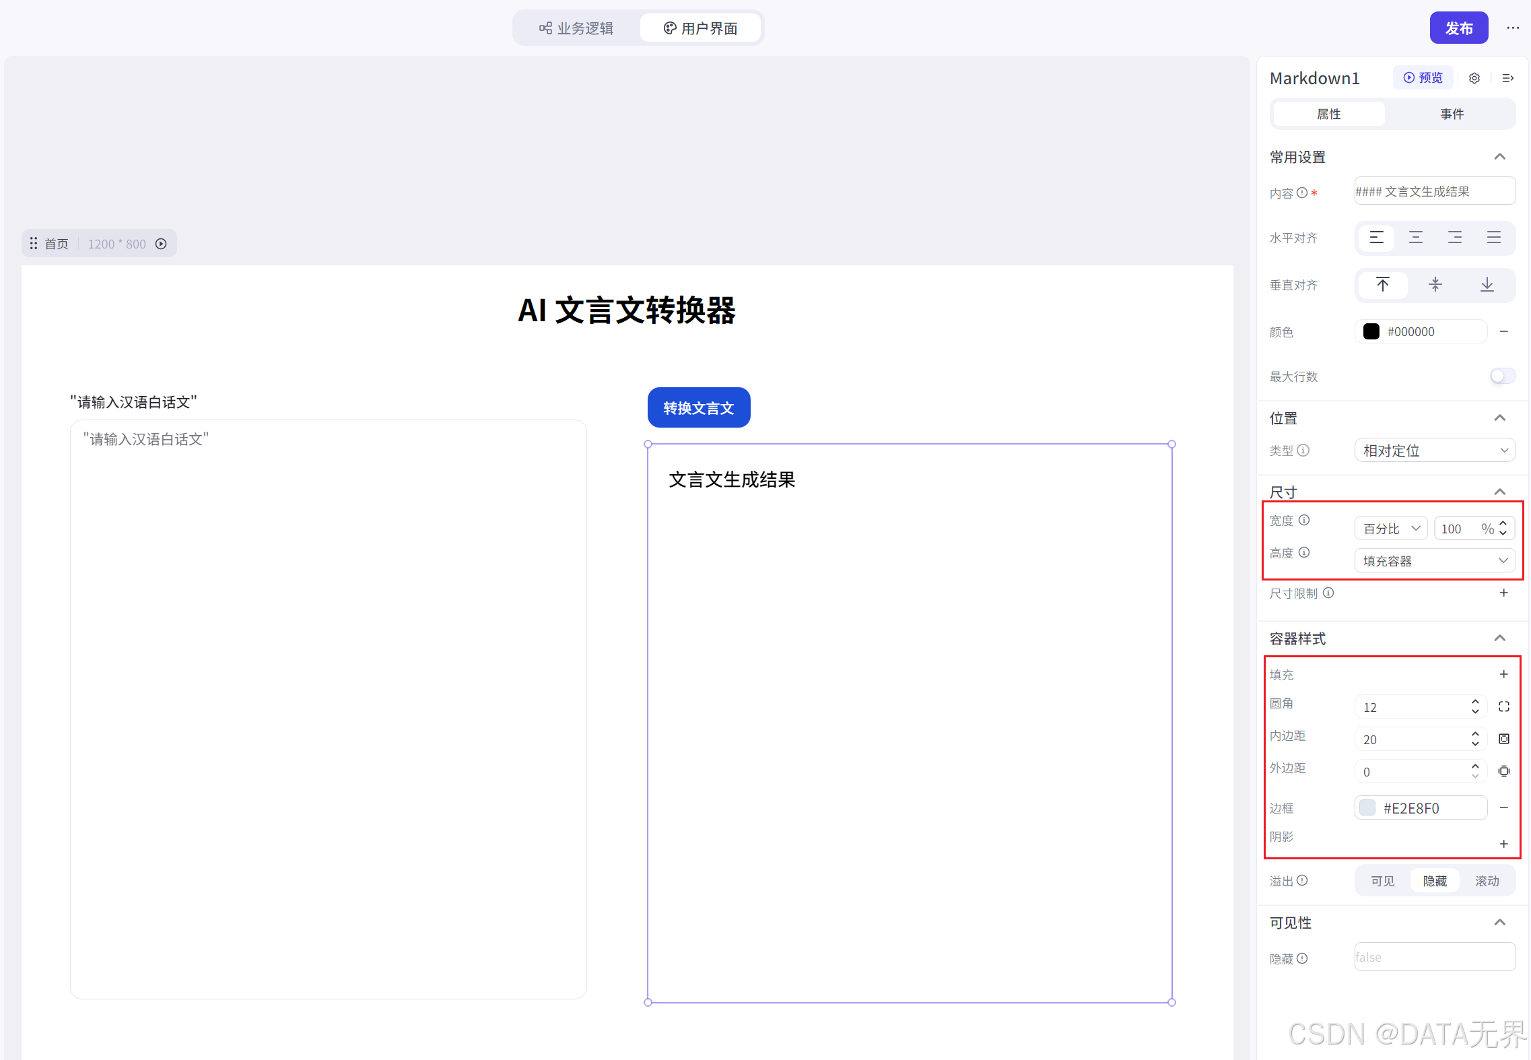Switch to the 事件 tab

[x=1452, y=114]
